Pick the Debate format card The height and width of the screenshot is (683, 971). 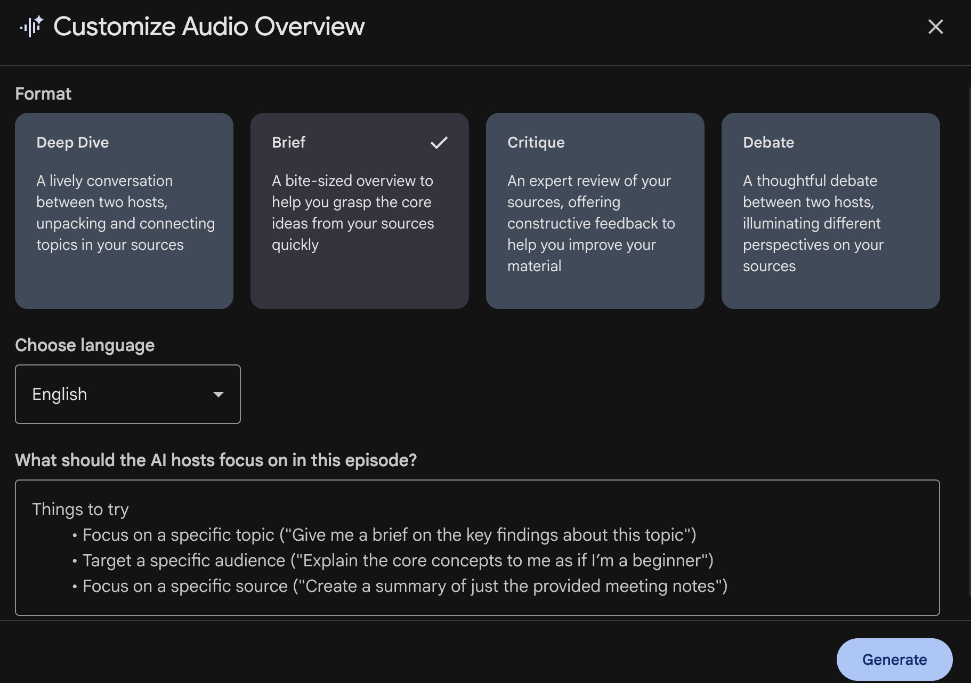831,211
